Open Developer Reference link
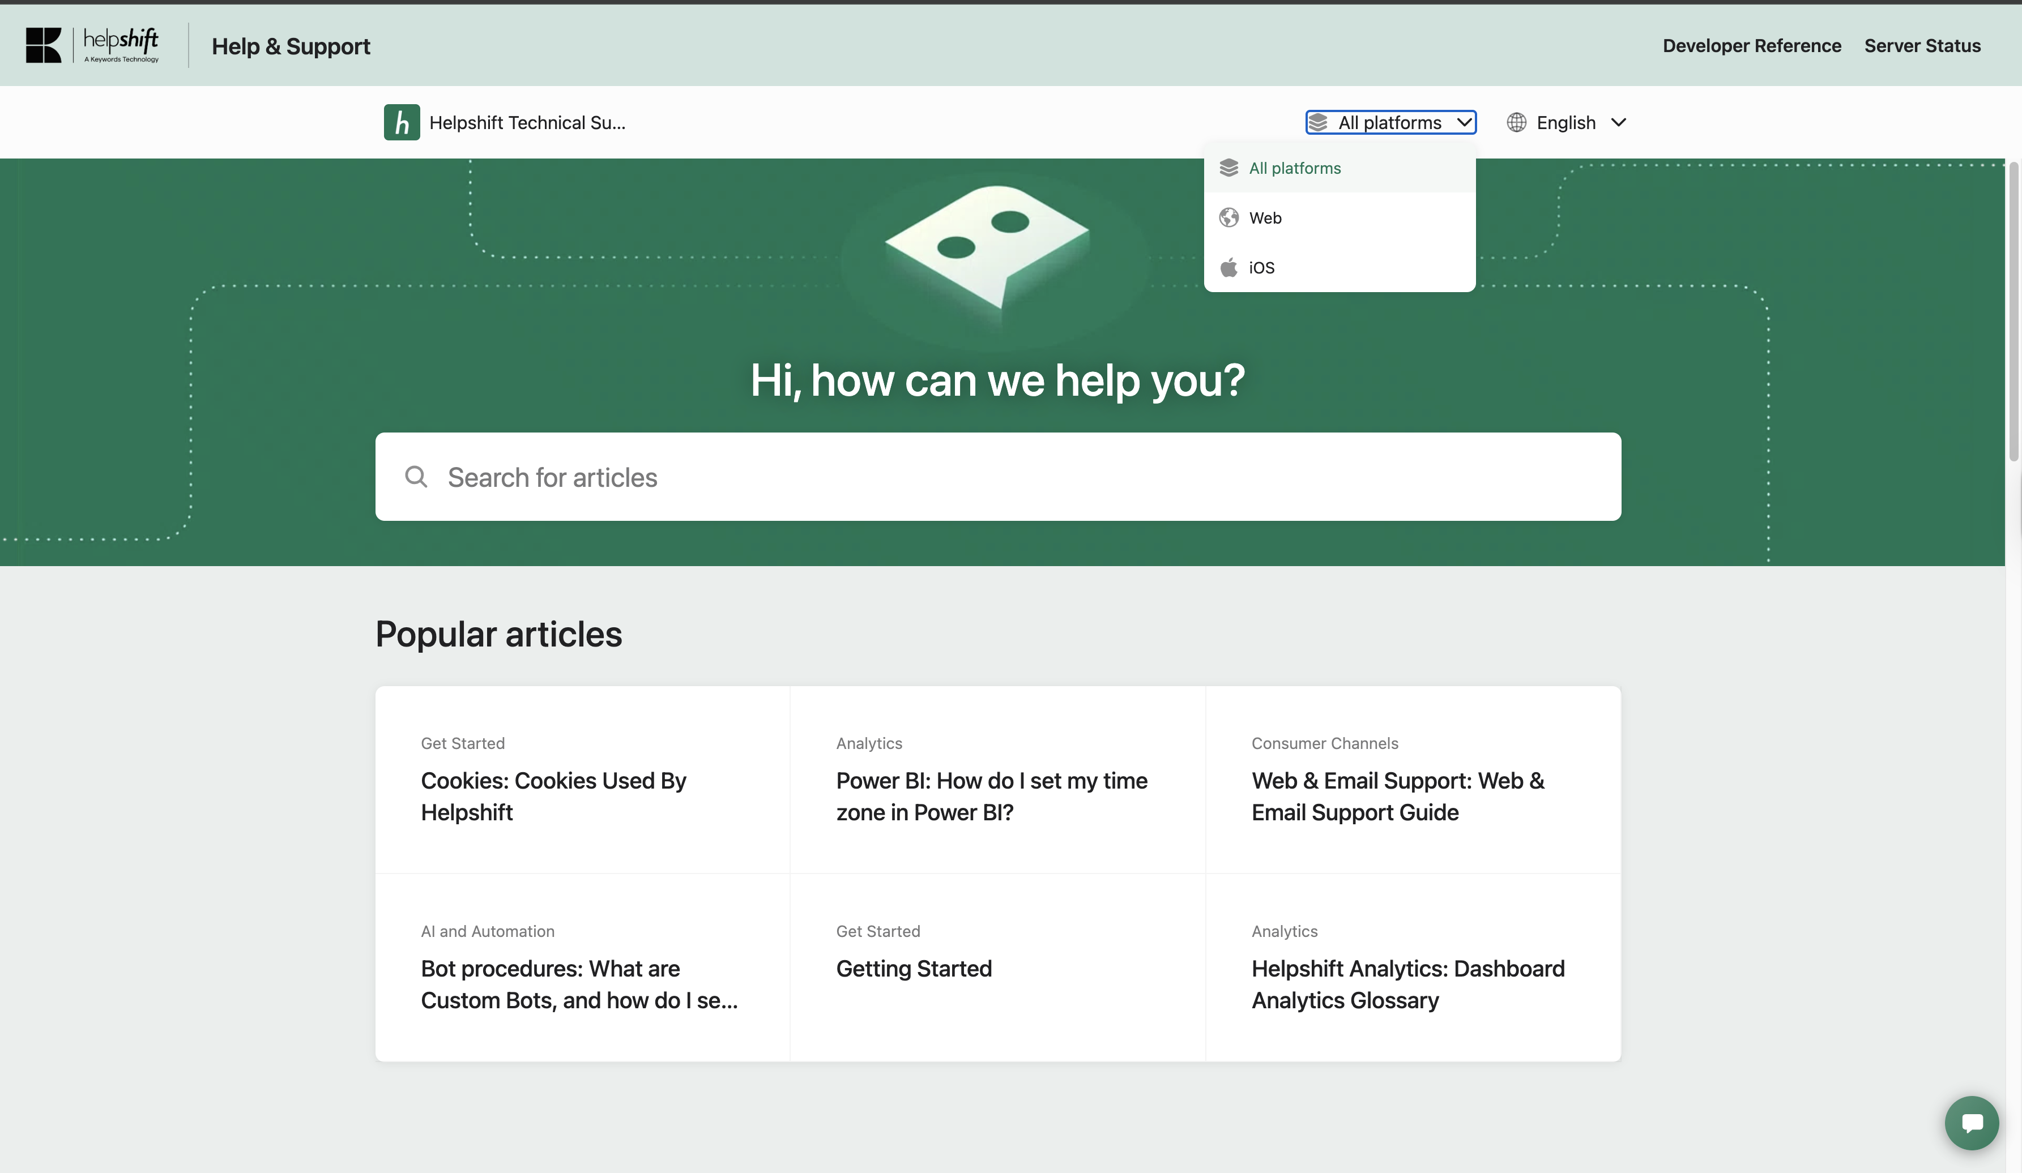This screenshot has width=2022, height=1173. (1752, 46)
